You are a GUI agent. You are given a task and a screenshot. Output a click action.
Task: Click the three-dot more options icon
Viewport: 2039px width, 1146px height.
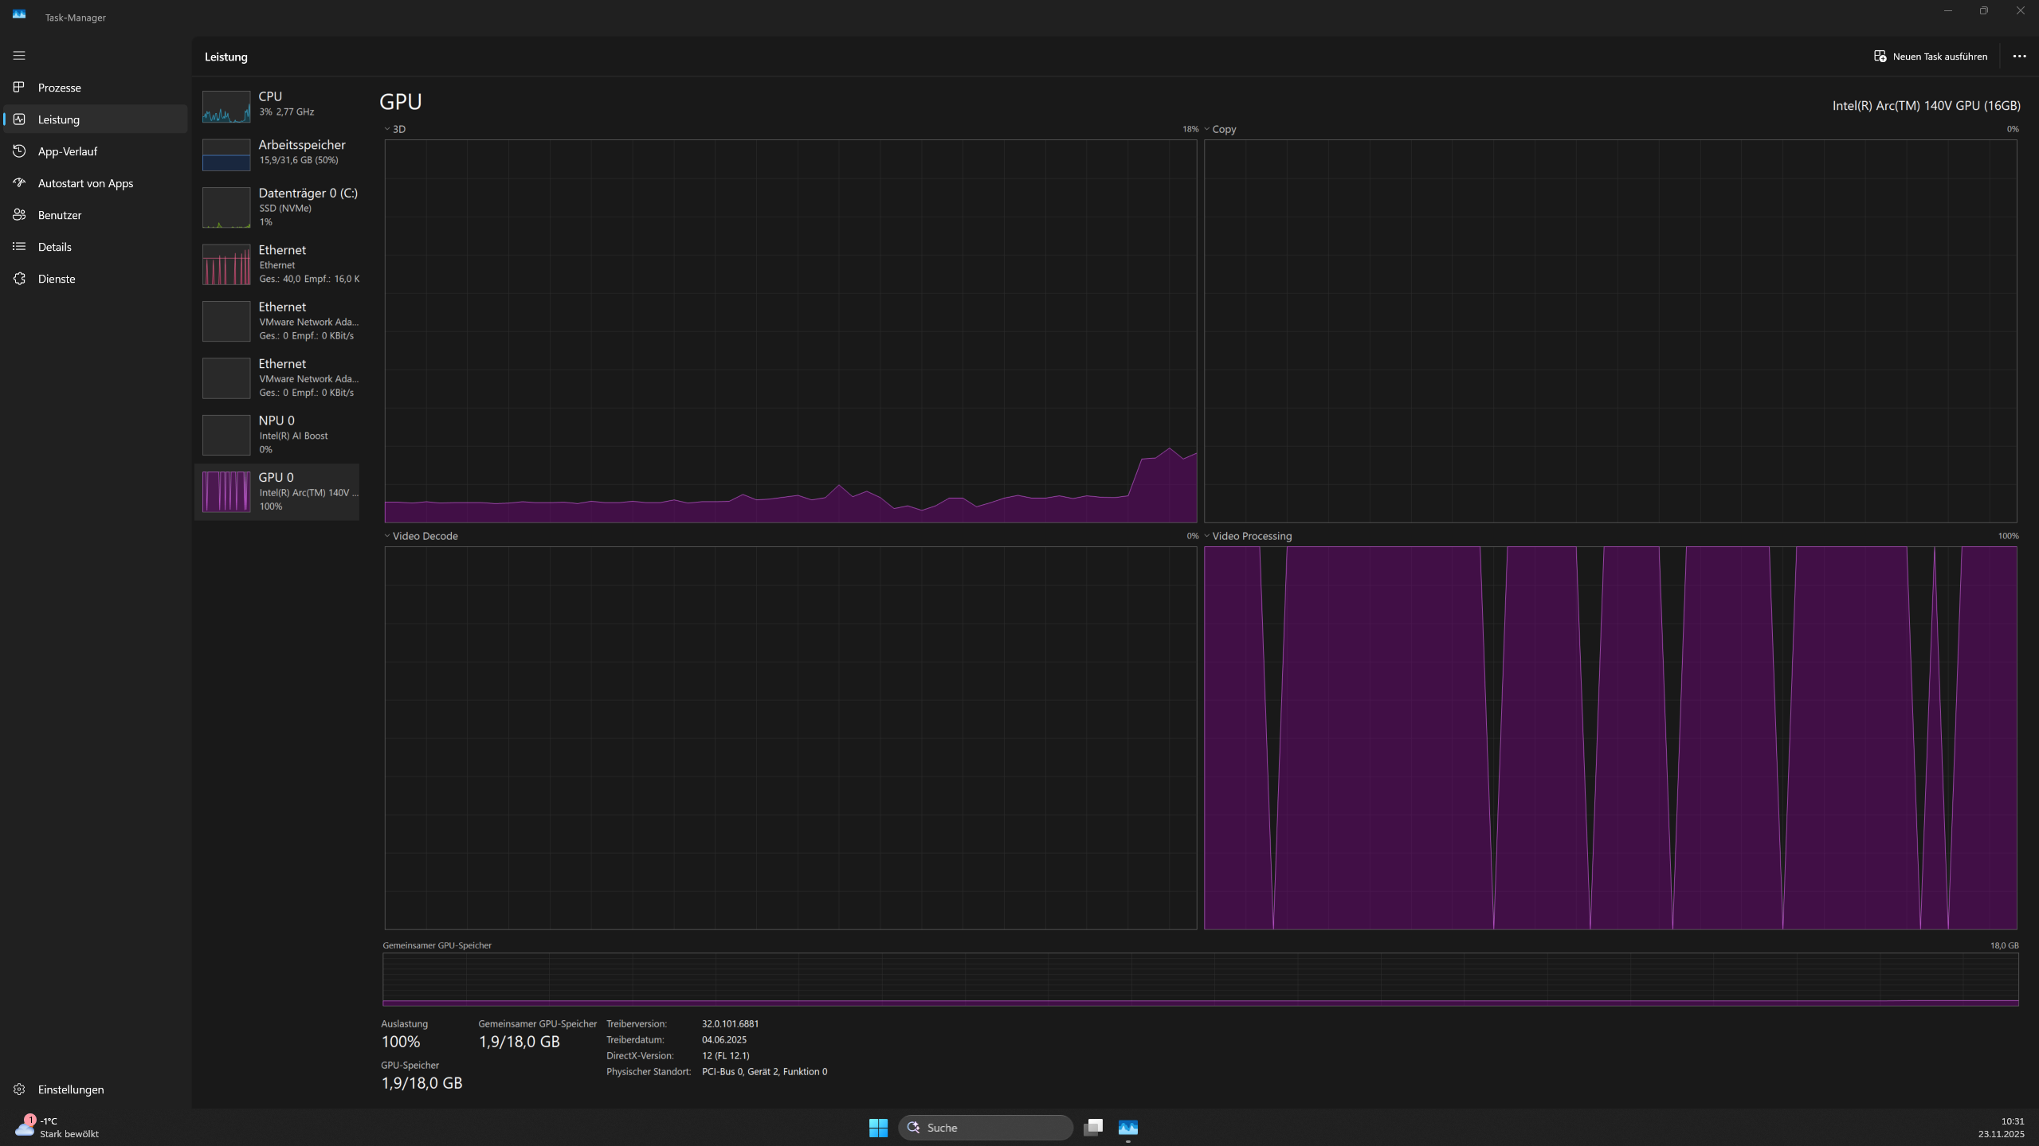click(x=2019, y=57)
